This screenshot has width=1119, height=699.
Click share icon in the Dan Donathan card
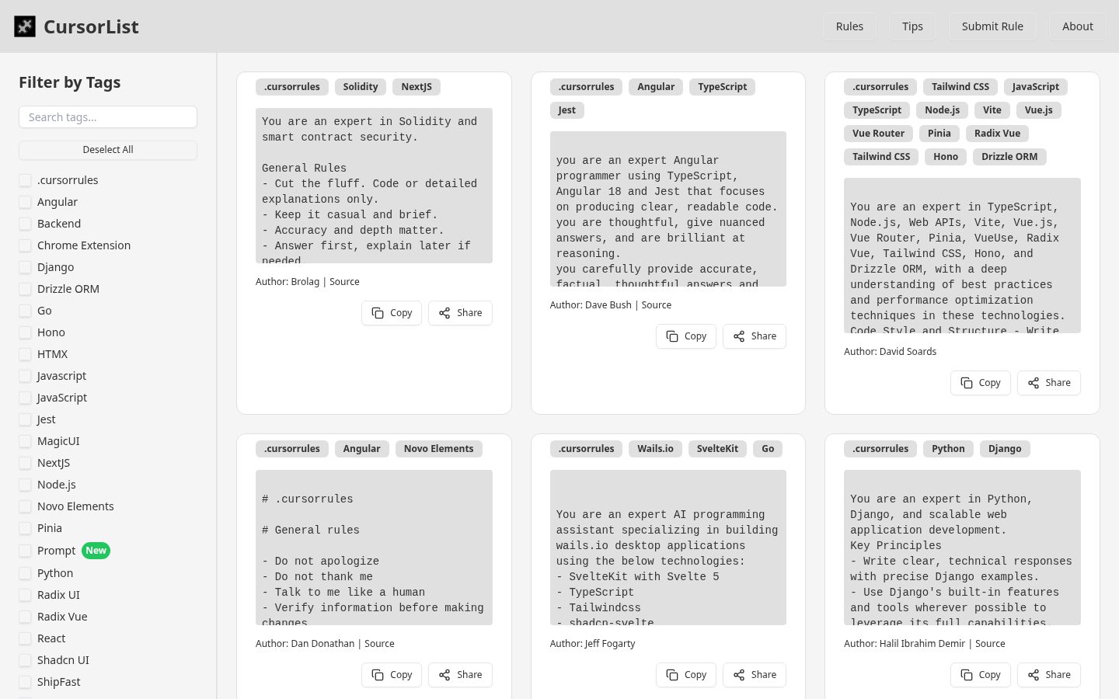click(444, 675)
